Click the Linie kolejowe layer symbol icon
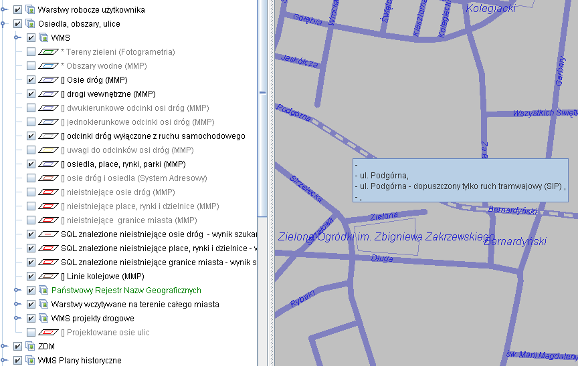The image size is (578, 366). tap(48, 276)
